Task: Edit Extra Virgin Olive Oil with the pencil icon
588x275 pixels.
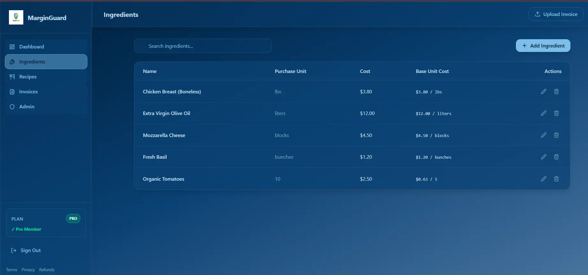Action: tap(544, 113)
